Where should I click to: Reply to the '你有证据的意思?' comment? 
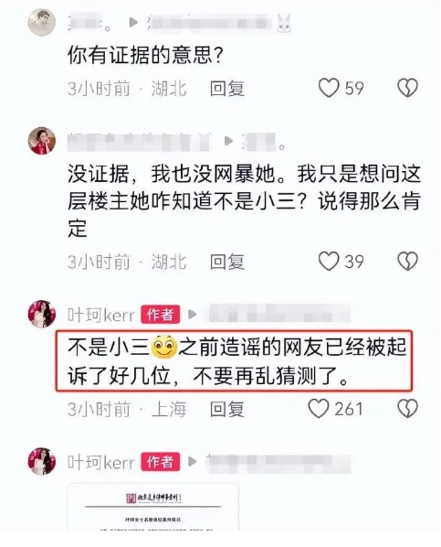(226, 88)
